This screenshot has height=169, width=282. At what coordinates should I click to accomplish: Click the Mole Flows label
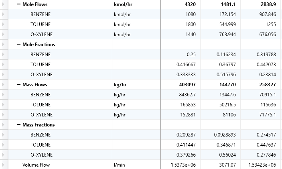(35, 4)
